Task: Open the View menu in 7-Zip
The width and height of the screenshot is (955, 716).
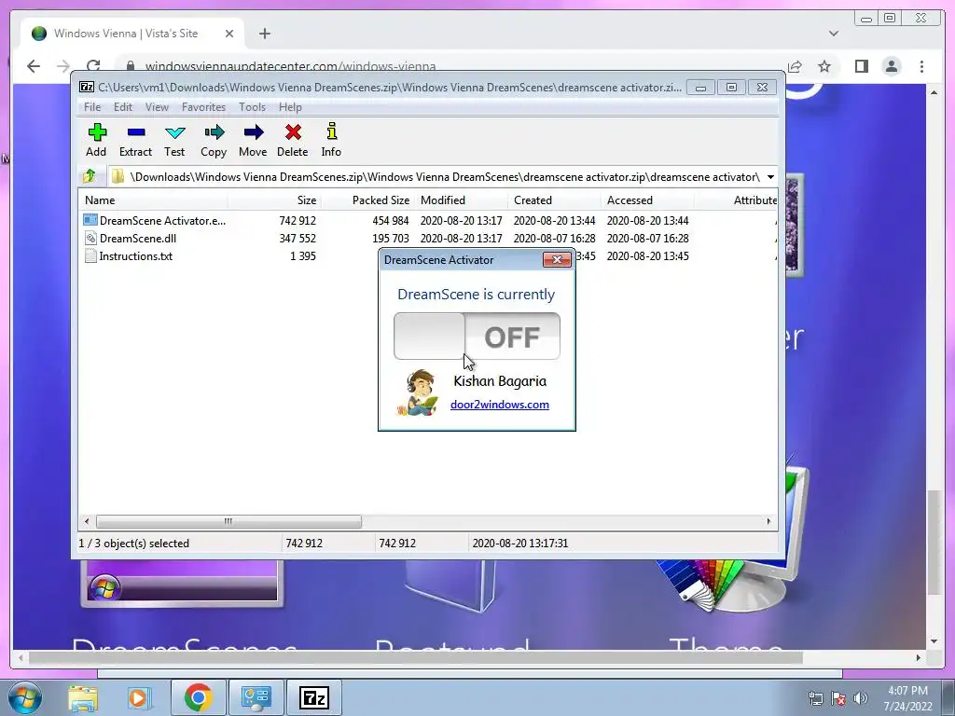Action: coord(157,107)
